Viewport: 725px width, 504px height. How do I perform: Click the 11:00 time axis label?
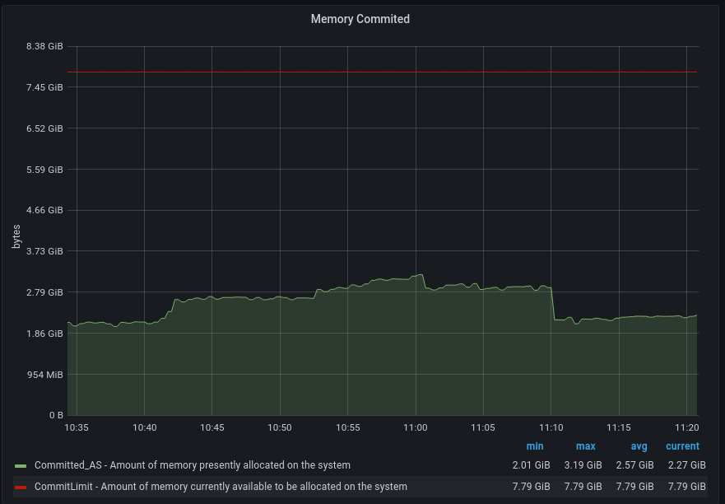tap(416, 427)
